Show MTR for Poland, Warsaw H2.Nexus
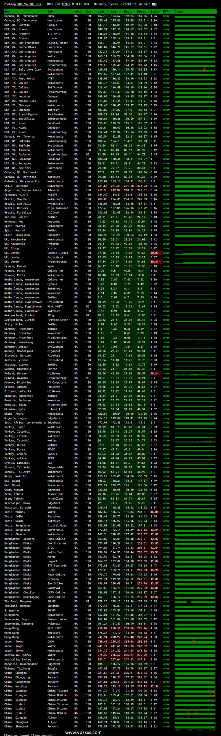Screen dimensions: 221x736 [x=166, y=374]
